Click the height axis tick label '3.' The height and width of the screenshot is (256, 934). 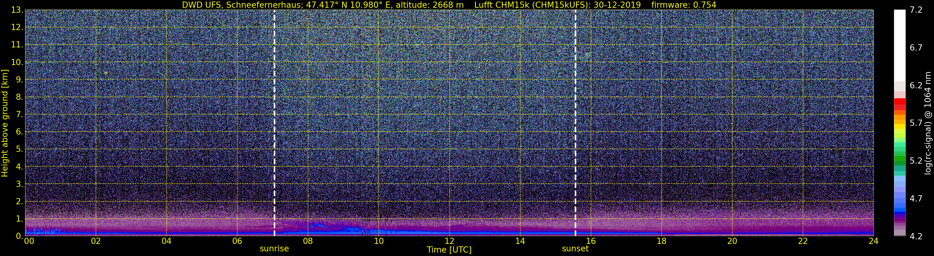coord(19,184)
